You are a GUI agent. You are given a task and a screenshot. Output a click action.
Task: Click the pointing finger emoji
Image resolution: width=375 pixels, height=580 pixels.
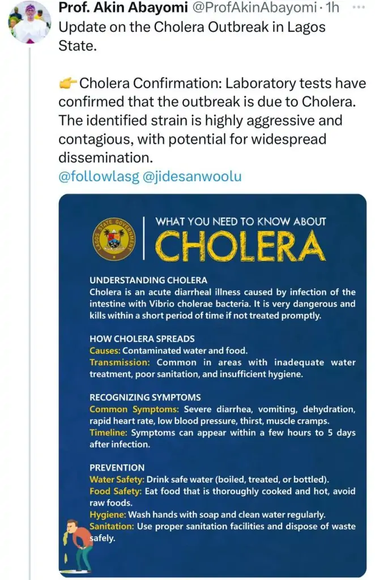68,85
